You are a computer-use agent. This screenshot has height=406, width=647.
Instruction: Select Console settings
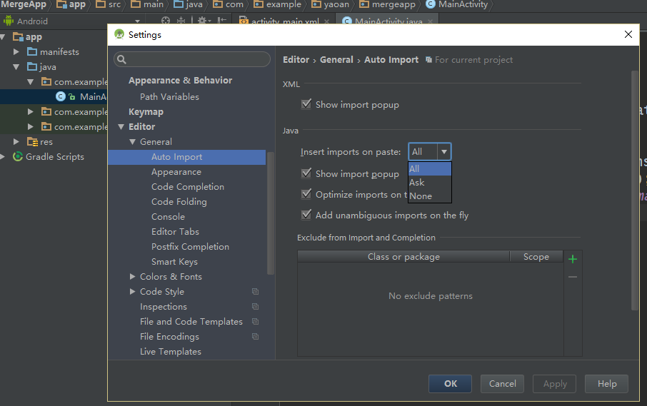click(168, 217)
